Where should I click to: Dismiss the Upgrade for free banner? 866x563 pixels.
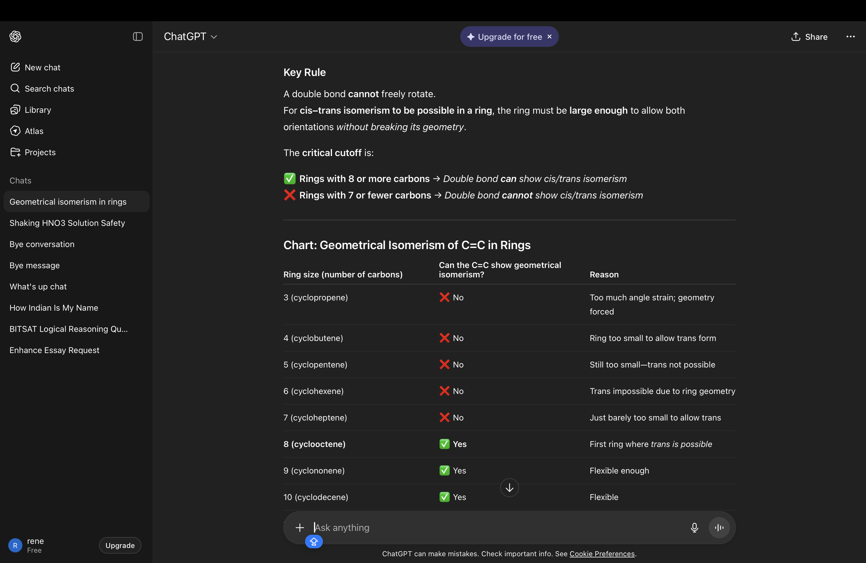click(x=549, y=37)
